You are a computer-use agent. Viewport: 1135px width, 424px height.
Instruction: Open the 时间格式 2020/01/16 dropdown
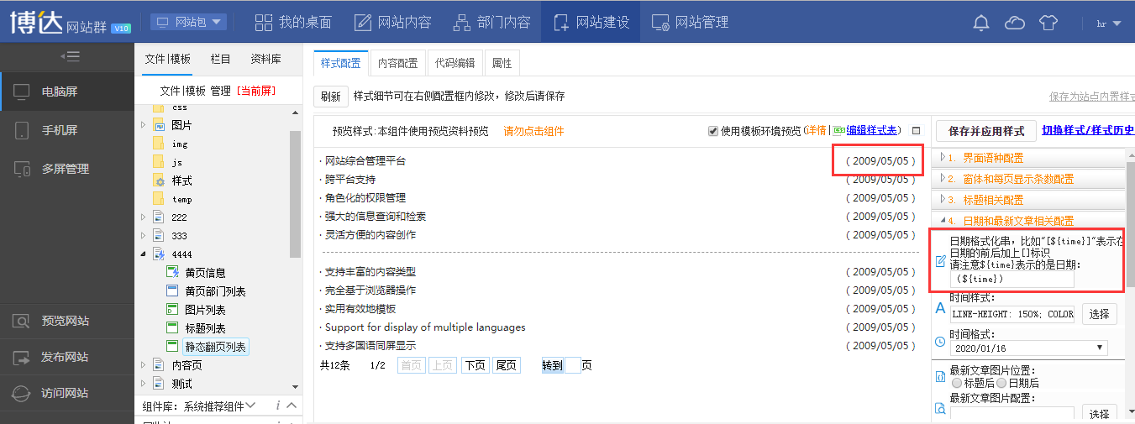pyautogui.click(x=1029, y=348)
